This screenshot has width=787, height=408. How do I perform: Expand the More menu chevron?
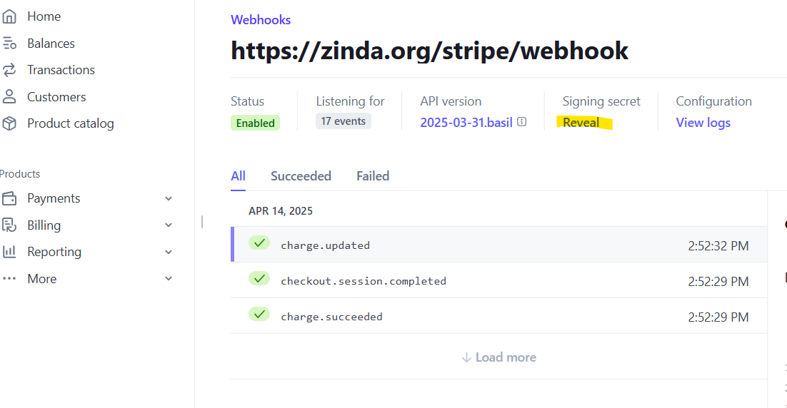pyautogui.click(x=169, y=278)
